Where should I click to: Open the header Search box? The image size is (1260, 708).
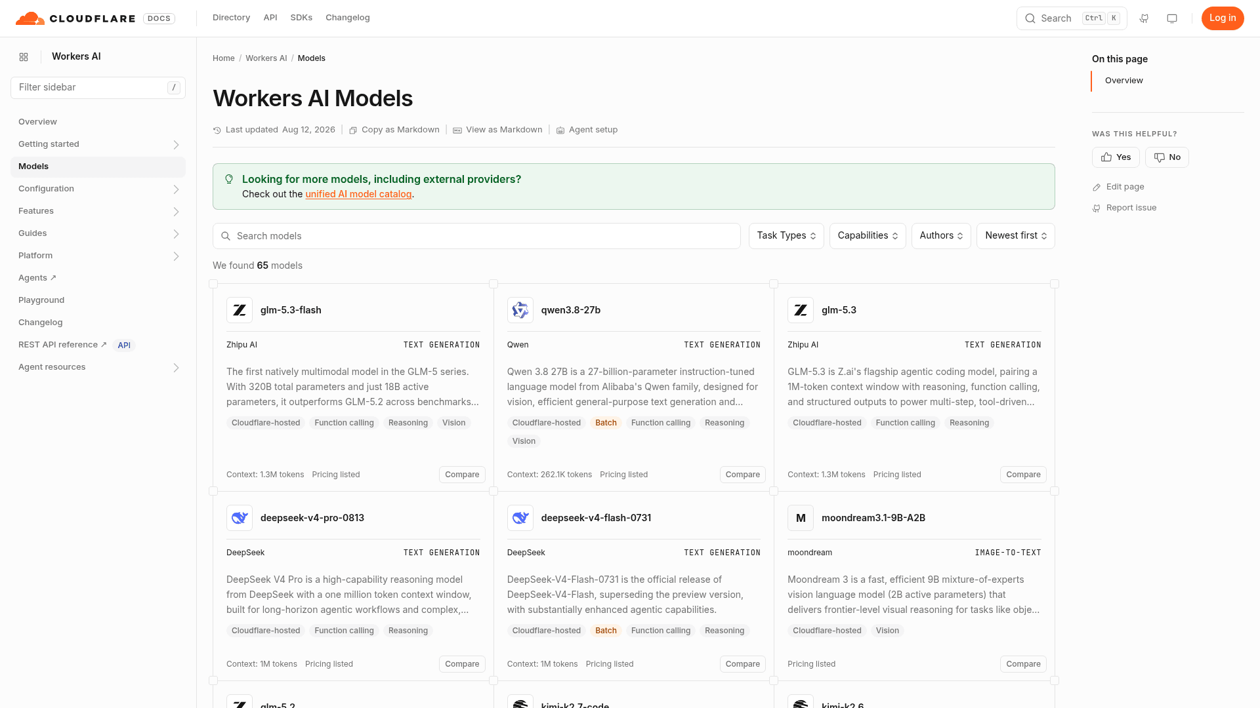pyautogui.click(x=1072, y=18)
